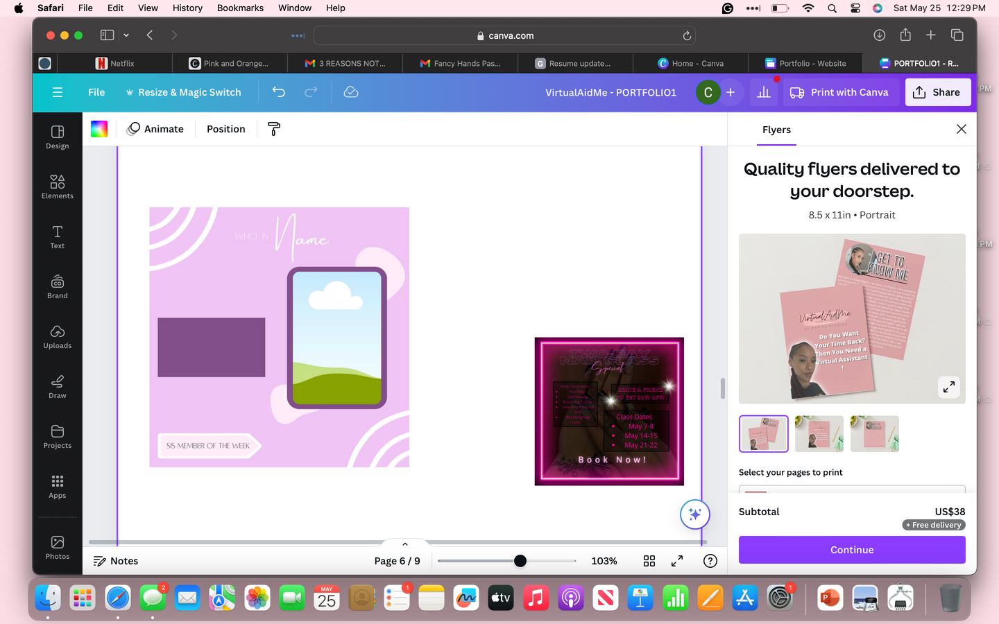The height and width of the screenshot is (624, 999).
Task: Open the Elements panel in sidebar
Action: [57, 187]
